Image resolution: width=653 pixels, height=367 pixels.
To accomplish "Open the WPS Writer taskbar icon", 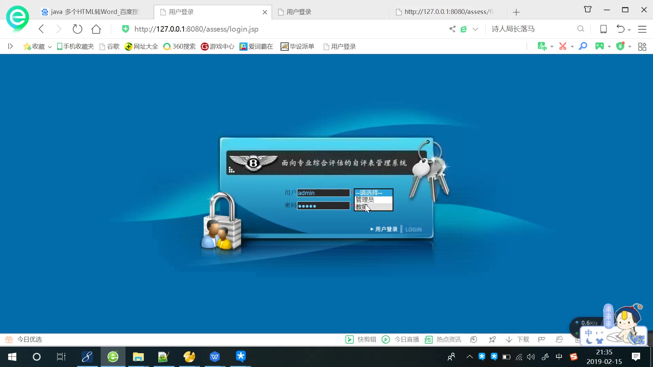I will click(215, 357).
